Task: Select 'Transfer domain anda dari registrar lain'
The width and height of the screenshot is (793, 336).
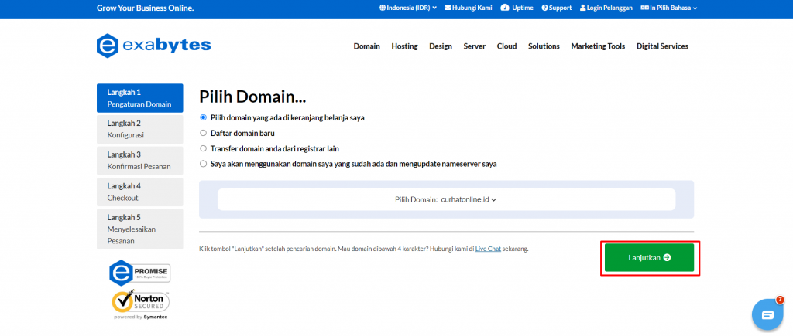Action: [204, 149]
